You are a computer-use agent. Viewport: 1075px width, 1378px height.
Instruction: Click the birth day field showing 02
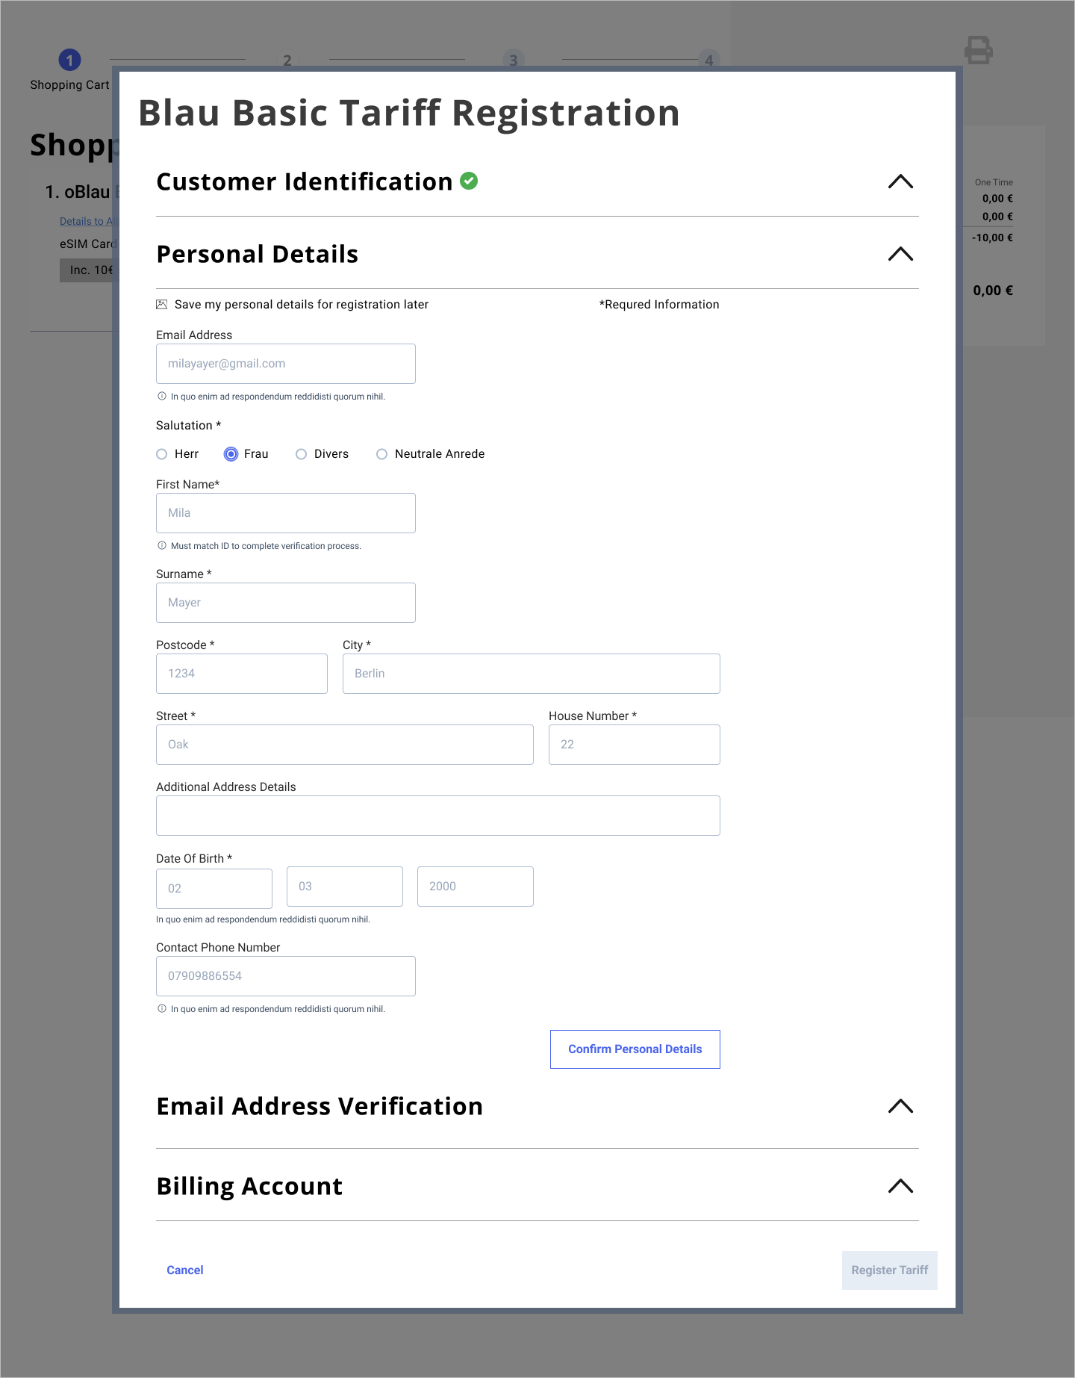tap(214, 889)
